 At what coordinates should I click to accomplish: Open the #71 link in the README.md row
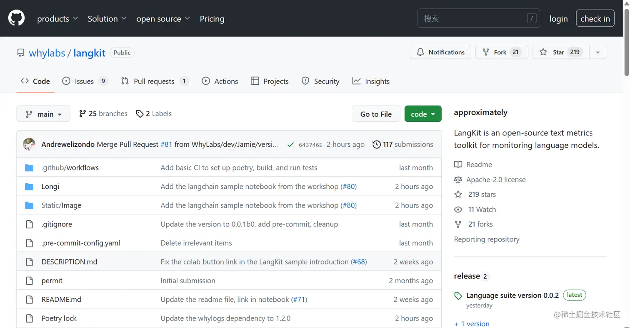coord(299,299)
